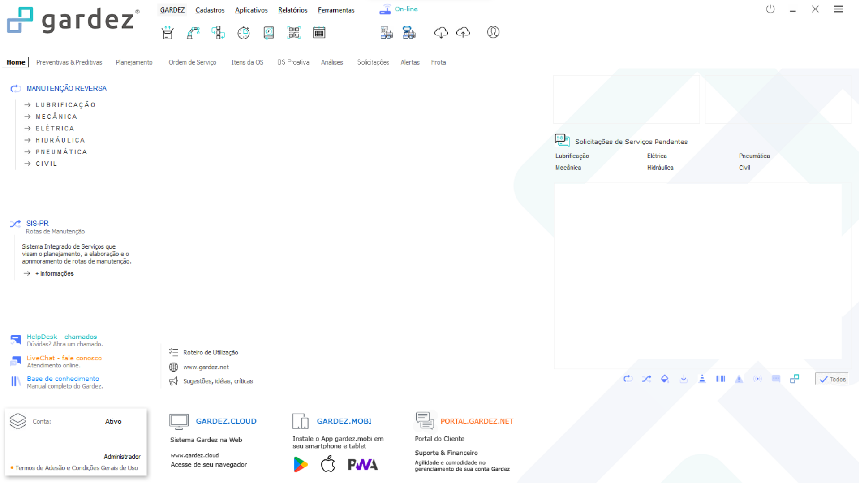Expand the HIDRÁULICA maintenance item

point(60,140)
